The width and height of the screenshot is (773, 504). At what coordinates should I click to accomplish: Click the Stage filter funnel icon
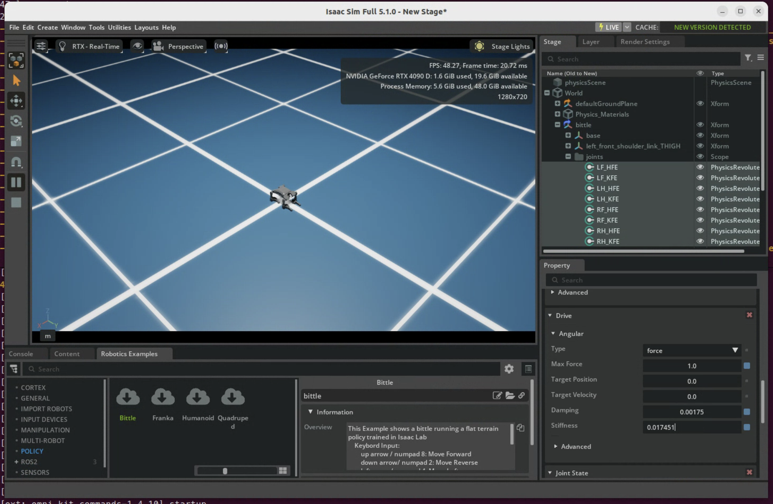pyautogui.click(x=748, y=58)
